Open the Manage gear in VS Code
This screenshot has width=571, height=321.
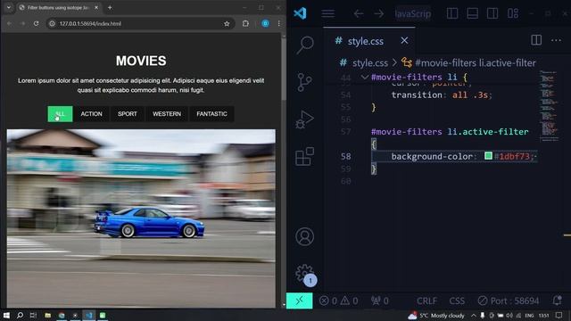click(304, 274)
